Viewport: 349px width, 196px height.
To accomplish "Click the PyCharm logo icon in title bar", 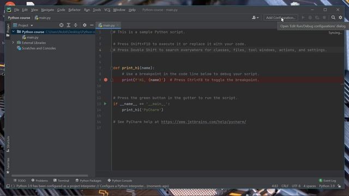I will [9, 10].
